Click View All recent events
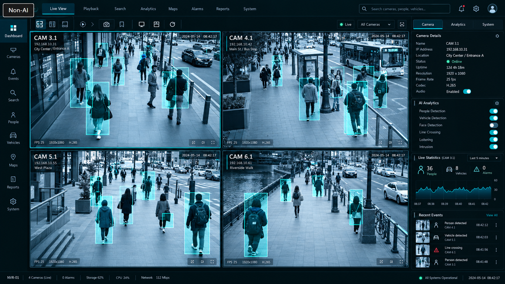Screen dimensions: 505x284 [492, 215]
